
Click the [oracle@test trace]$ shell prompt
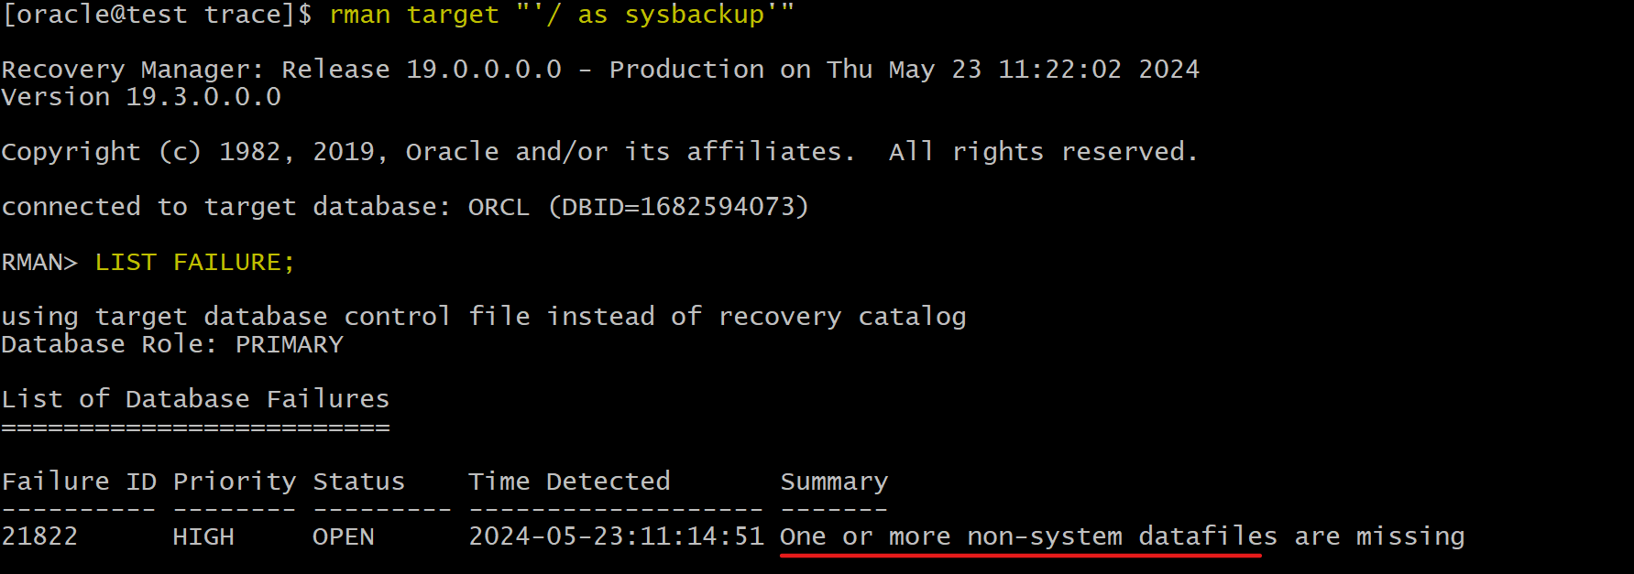(157, 15)
